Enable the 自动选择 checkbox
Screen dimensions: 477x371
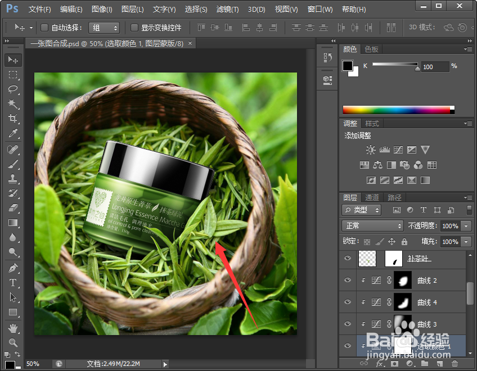44,28
